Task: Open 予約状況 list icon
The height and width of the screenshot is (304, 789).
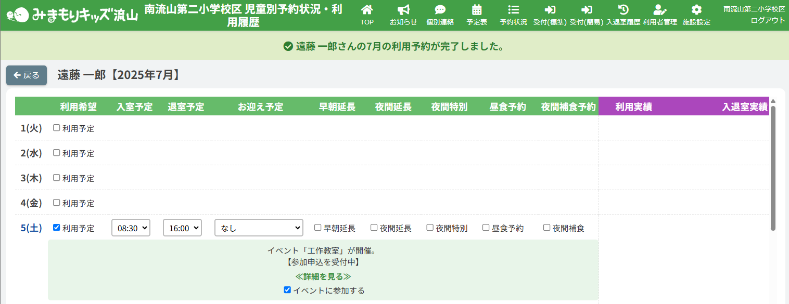Action: (513, 10)
